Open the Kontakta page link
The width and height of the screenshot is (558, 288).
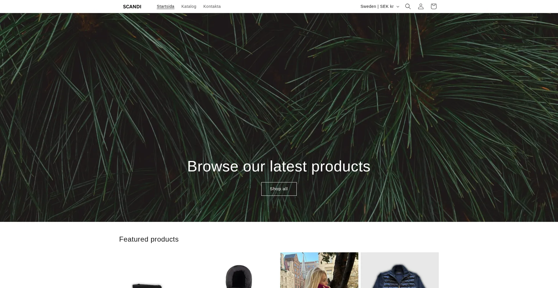(x=212, y=6)
